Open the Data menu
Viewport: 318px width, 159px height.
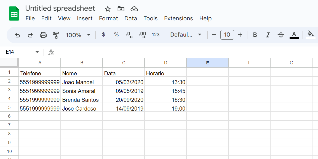click(131, 18)
